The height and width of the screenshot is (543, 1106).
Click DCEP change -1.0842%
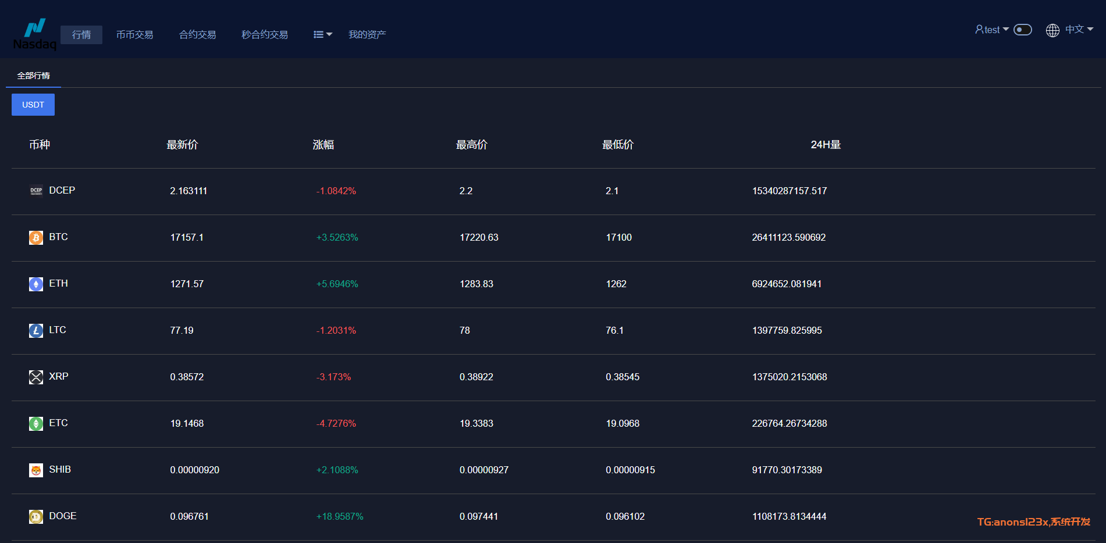tap(336, 191)
